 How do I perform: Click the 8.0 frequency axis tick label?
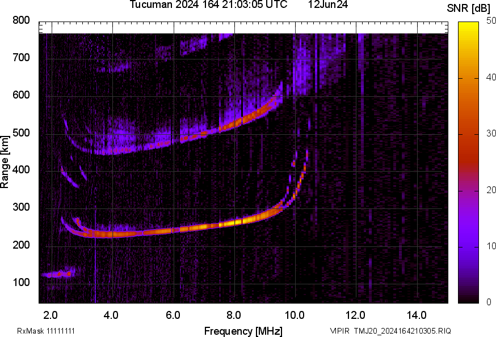(233, 315)
